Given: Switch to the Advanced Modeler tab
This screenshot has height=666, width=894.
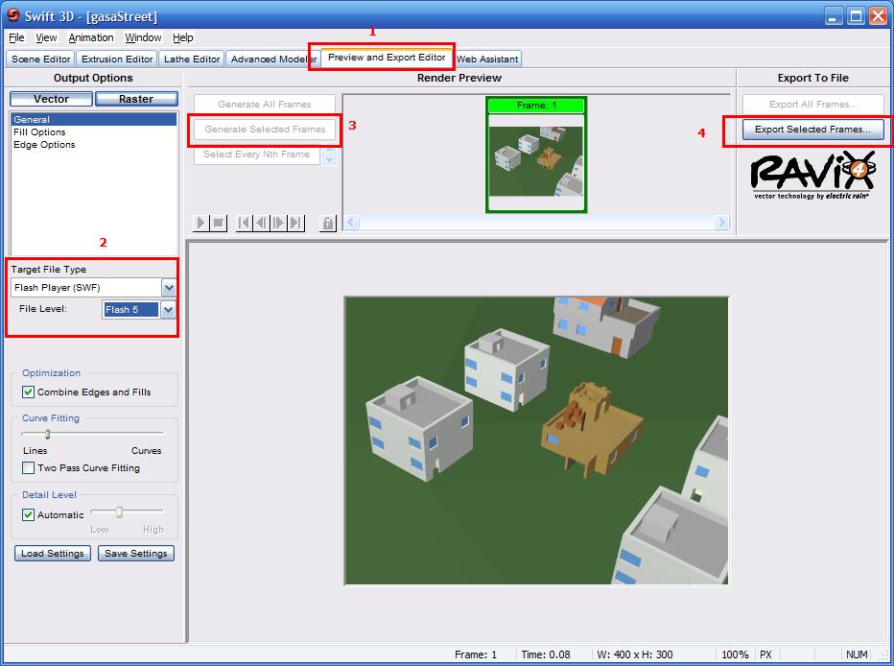Looking at the screenshot, I should point(273,59).
